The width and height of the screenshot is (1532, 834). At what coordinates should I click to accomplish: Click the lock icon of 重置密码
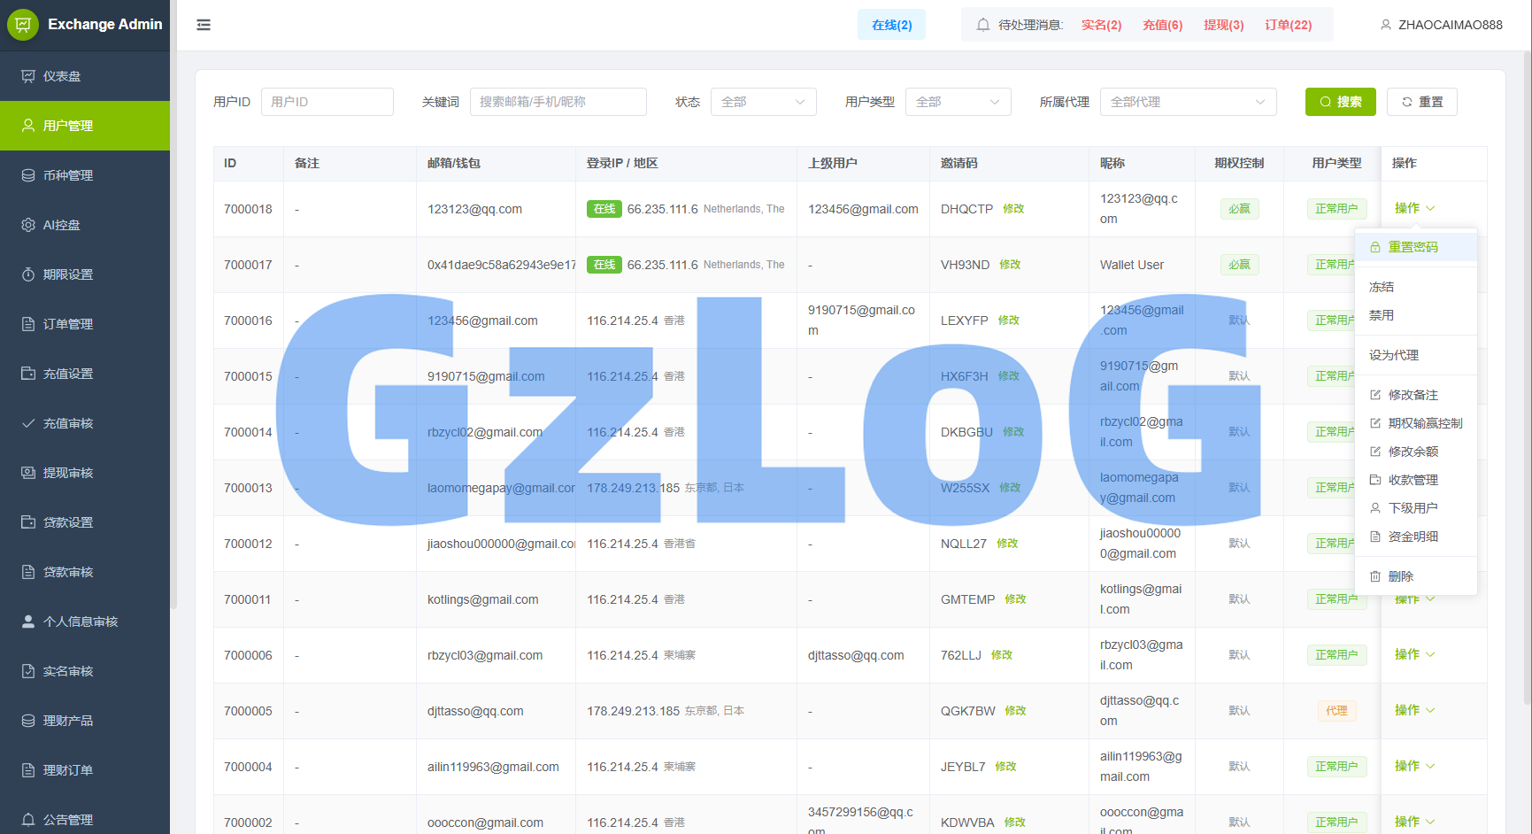1375,247
